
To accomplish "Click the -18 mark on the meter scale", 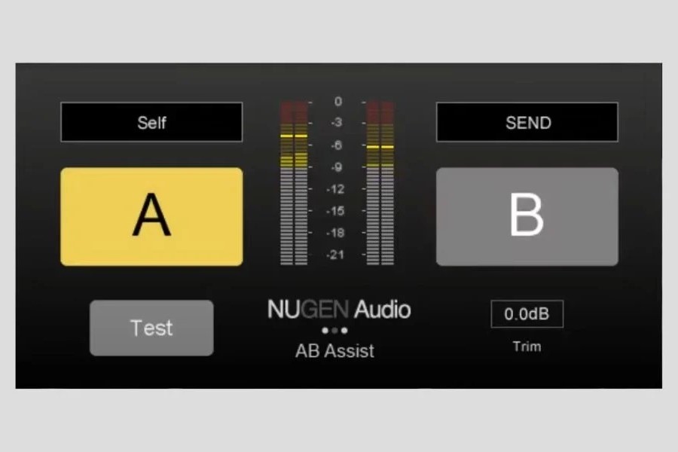I will 336,233.
